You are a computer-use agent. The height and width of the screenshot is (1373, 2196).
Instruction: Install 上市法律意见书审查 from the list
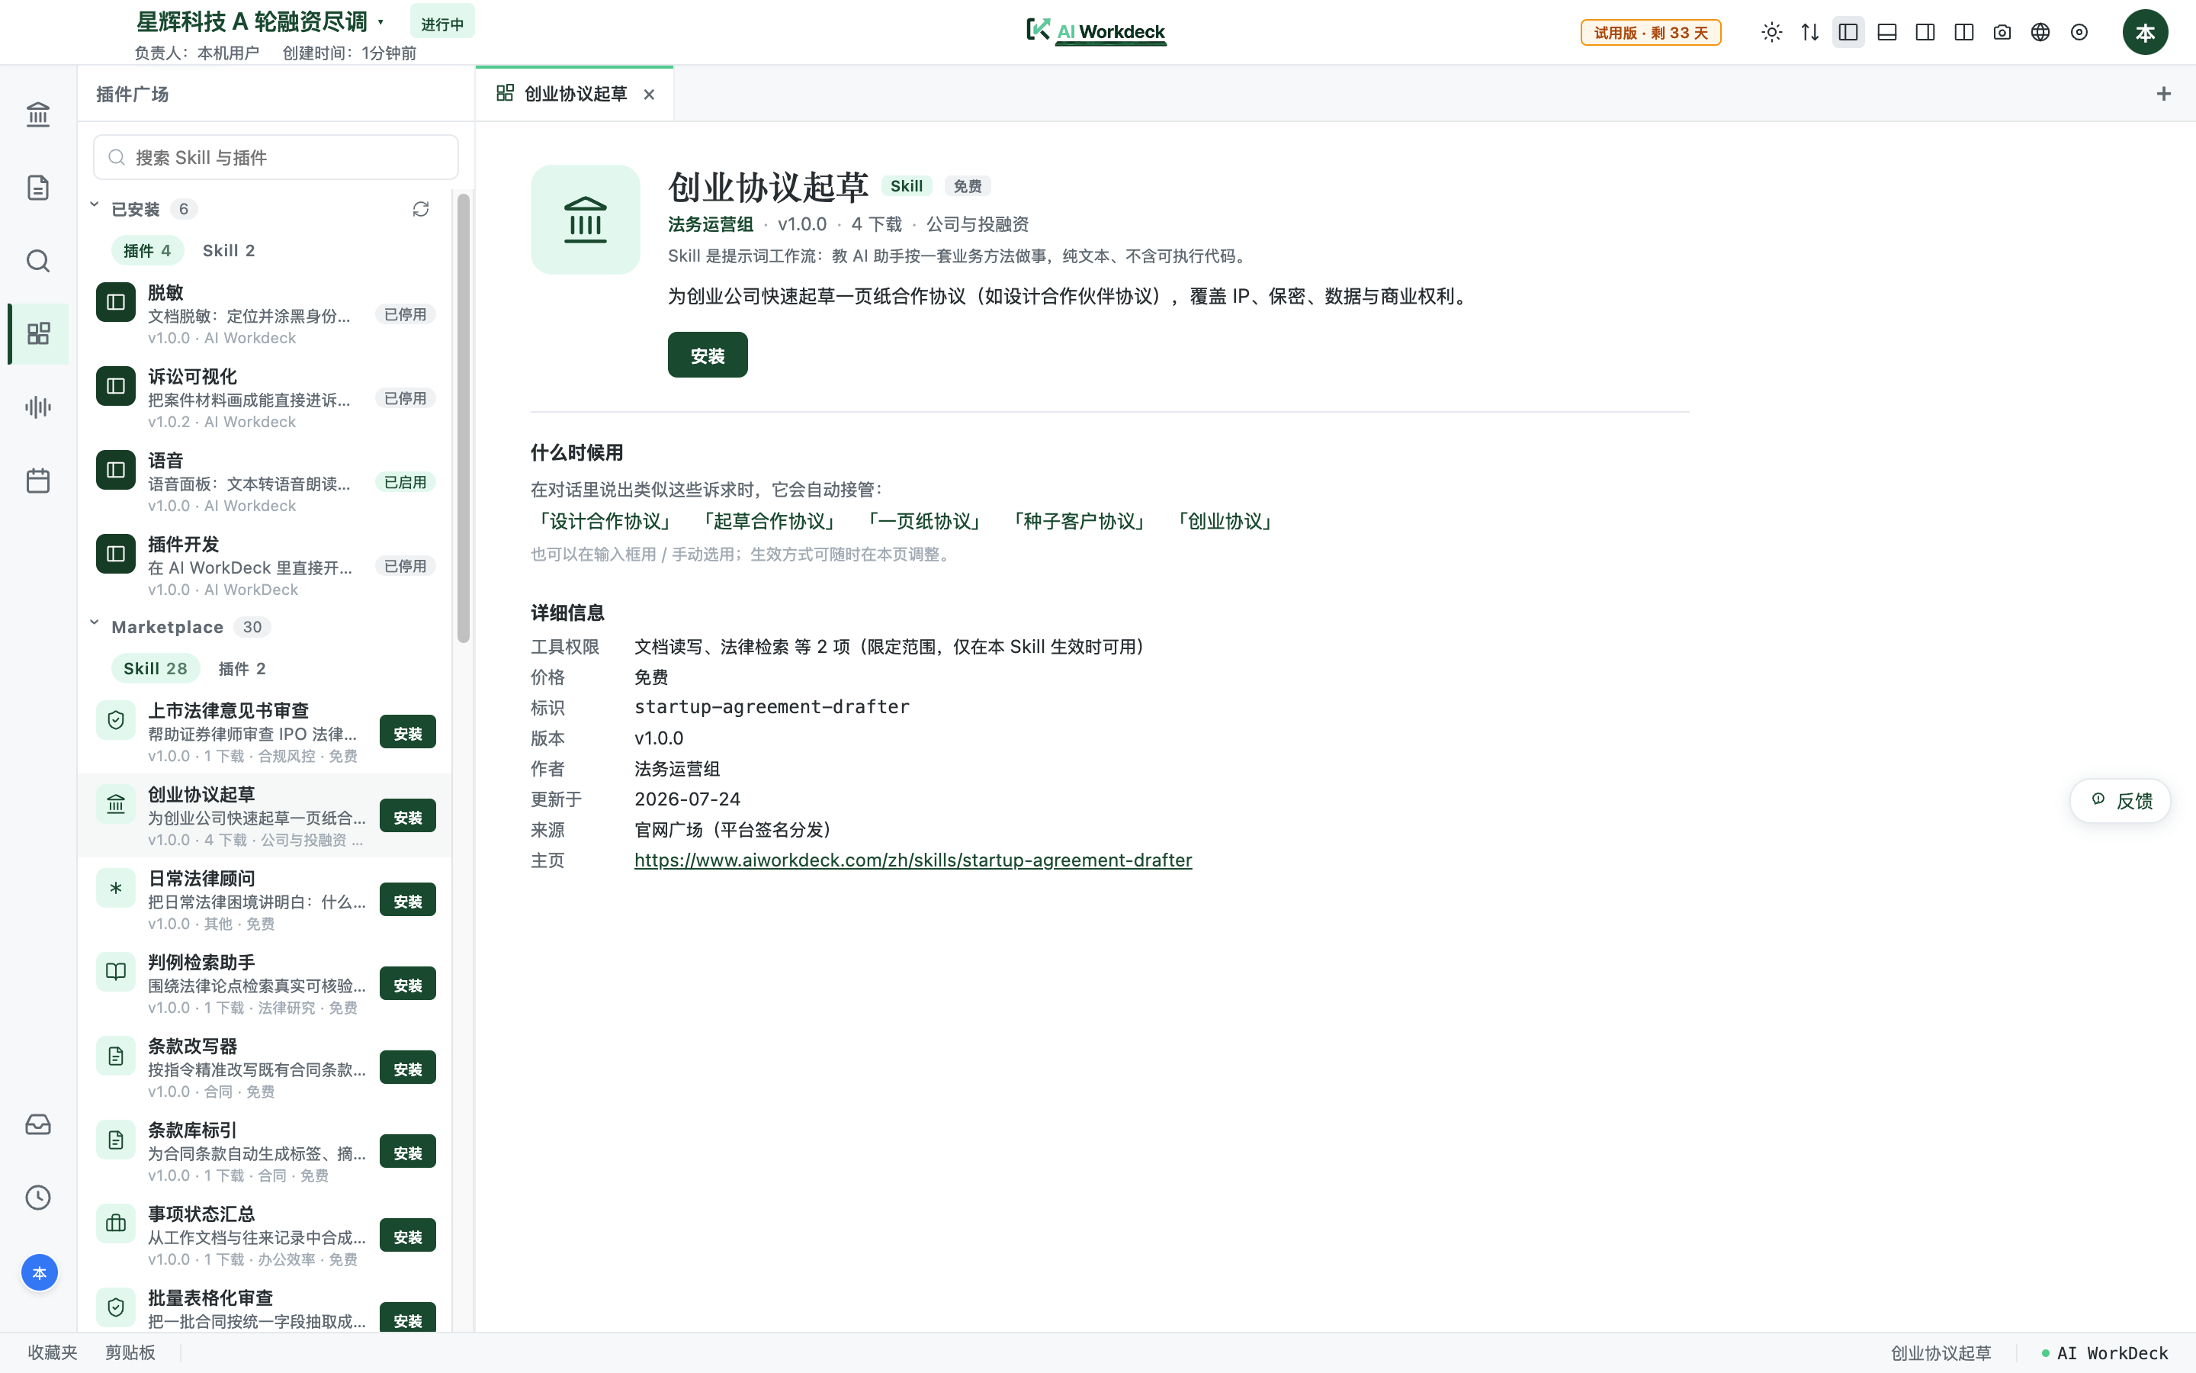pyautogui.click(x=407, y=733)
